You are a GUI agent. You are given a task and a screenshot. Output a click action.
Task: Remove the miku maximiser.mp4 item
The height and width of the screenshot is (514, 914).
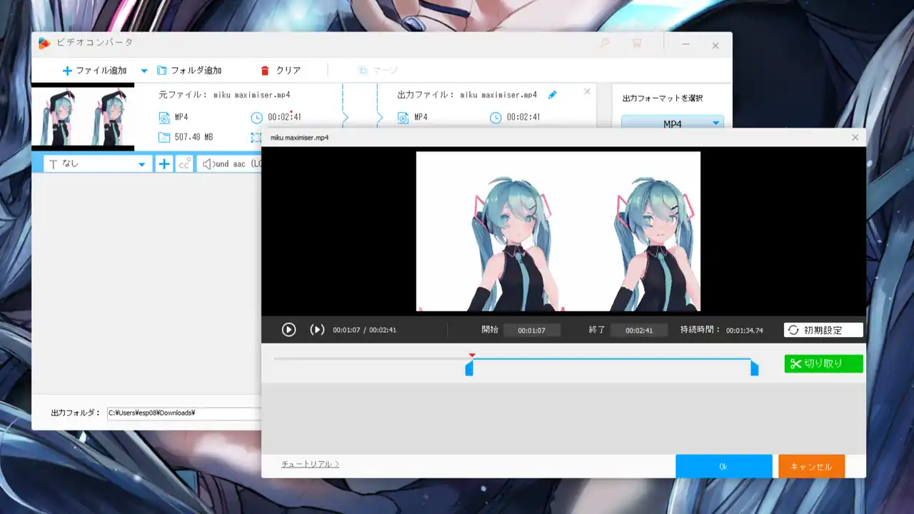tap(587, 91)
